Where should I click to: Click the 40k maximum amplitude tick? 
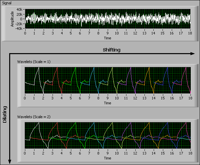coord(19,10)
